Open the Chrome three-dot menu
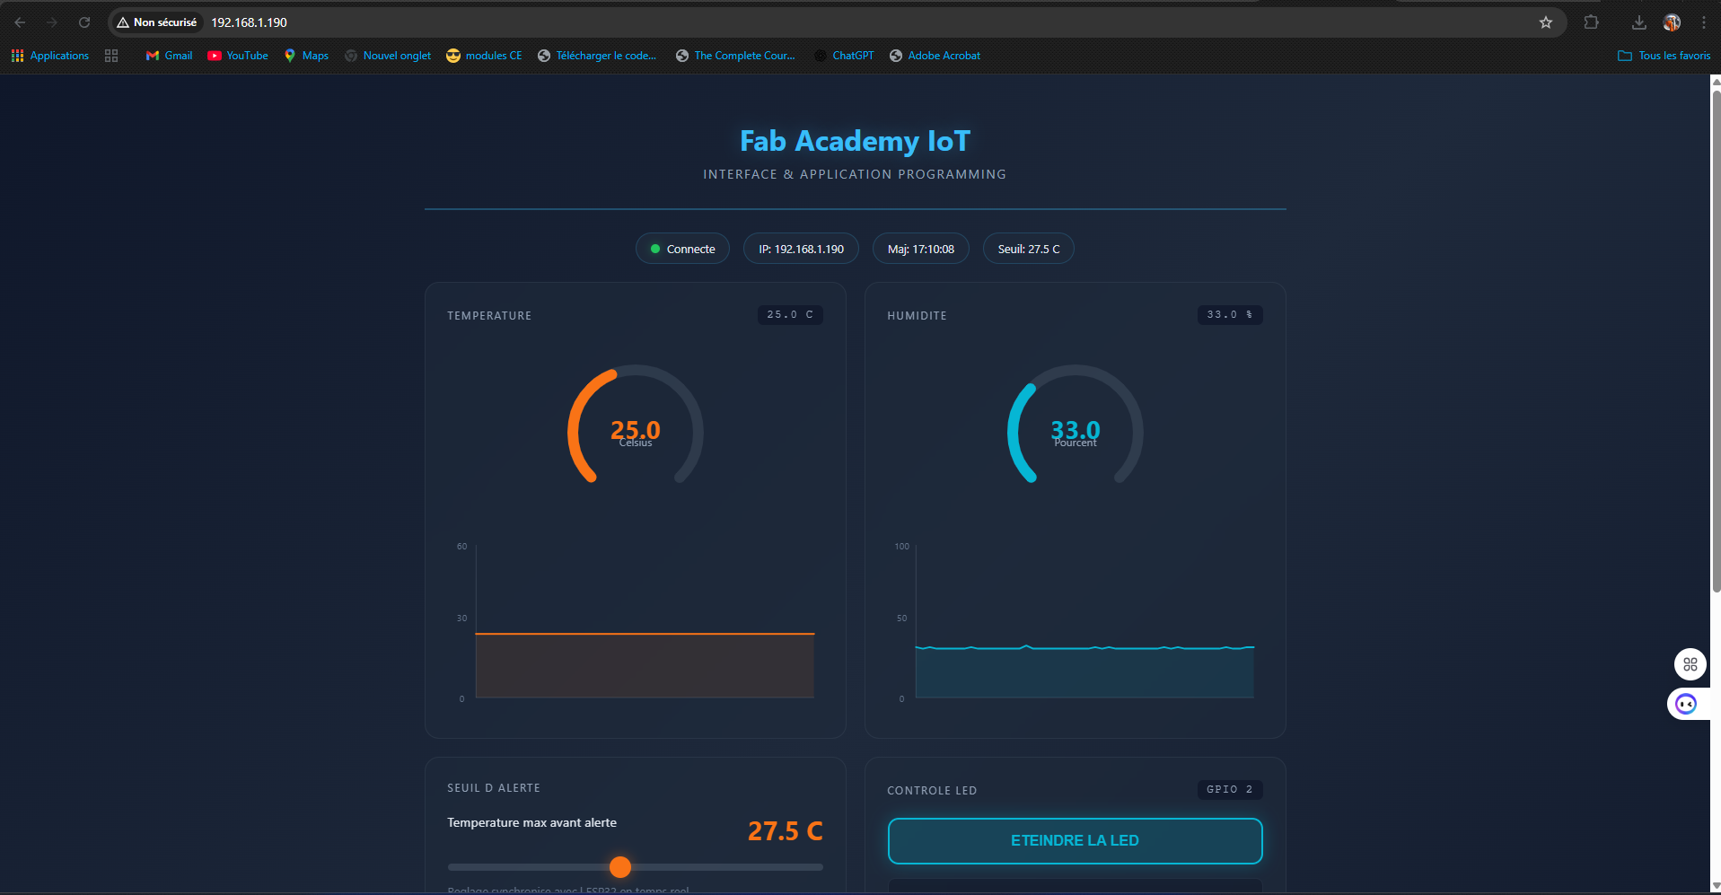This screenshot has height=895, width=1721. 1703,22
